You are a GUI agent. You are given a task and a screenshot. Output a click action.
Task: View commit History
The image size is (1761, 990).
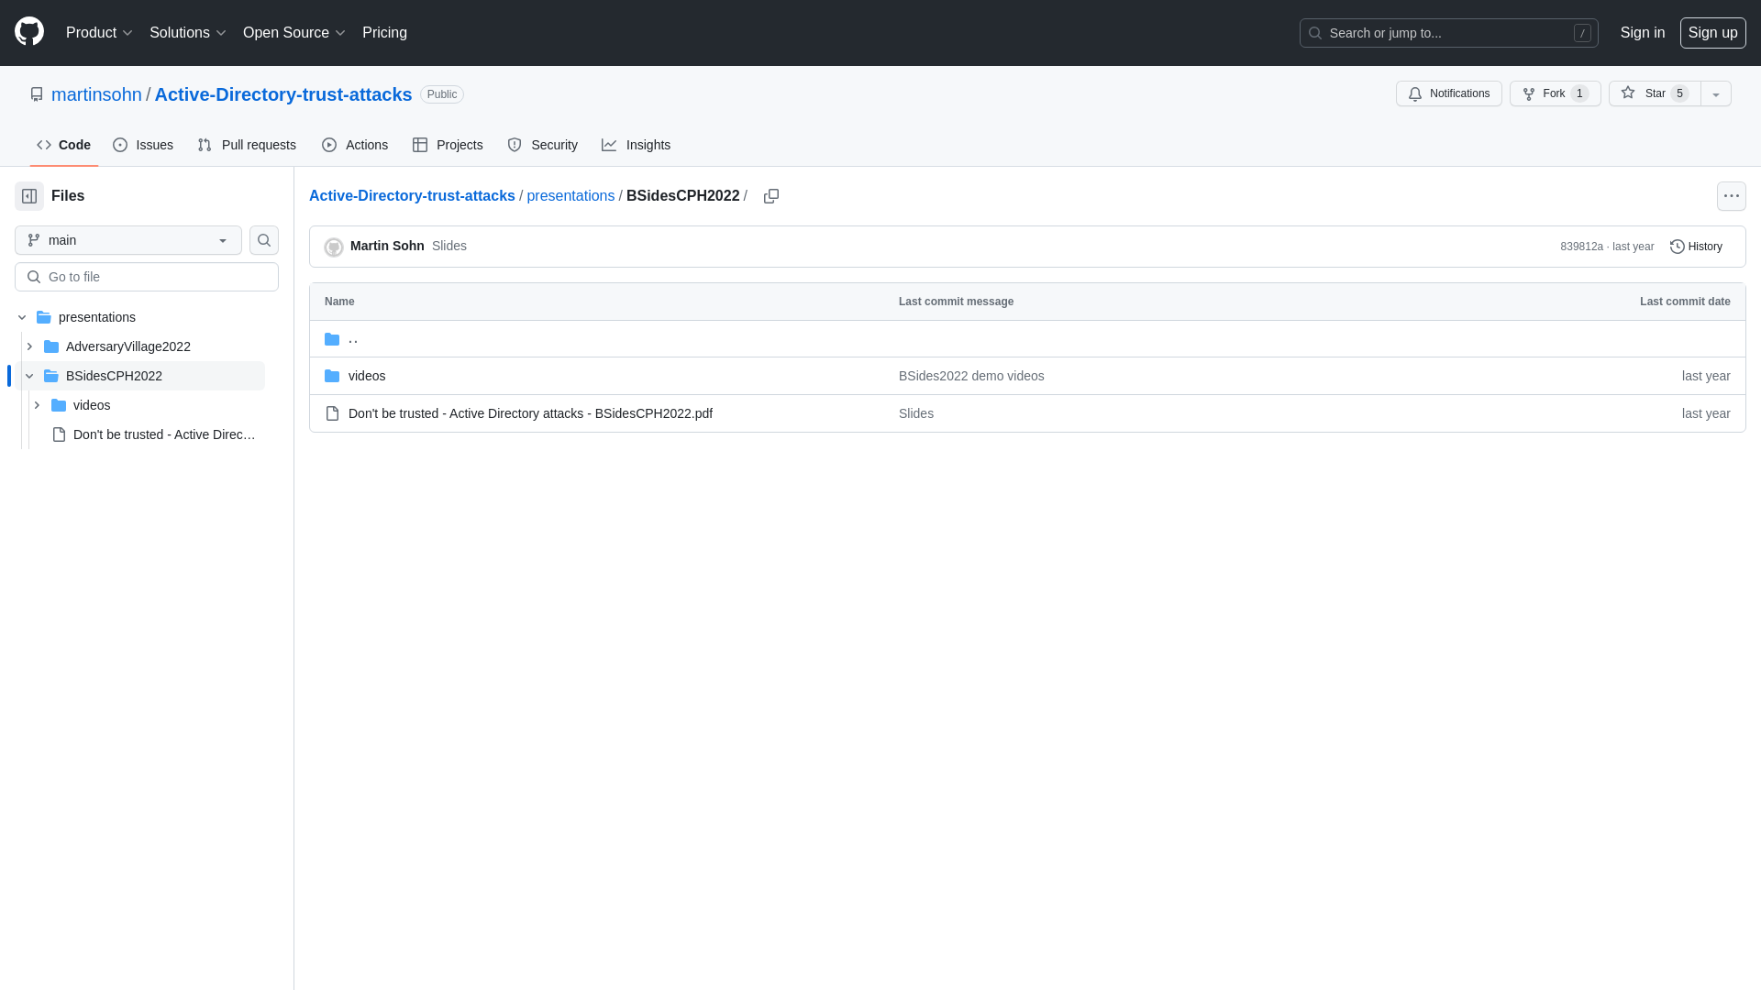(x=1696, y=247)
